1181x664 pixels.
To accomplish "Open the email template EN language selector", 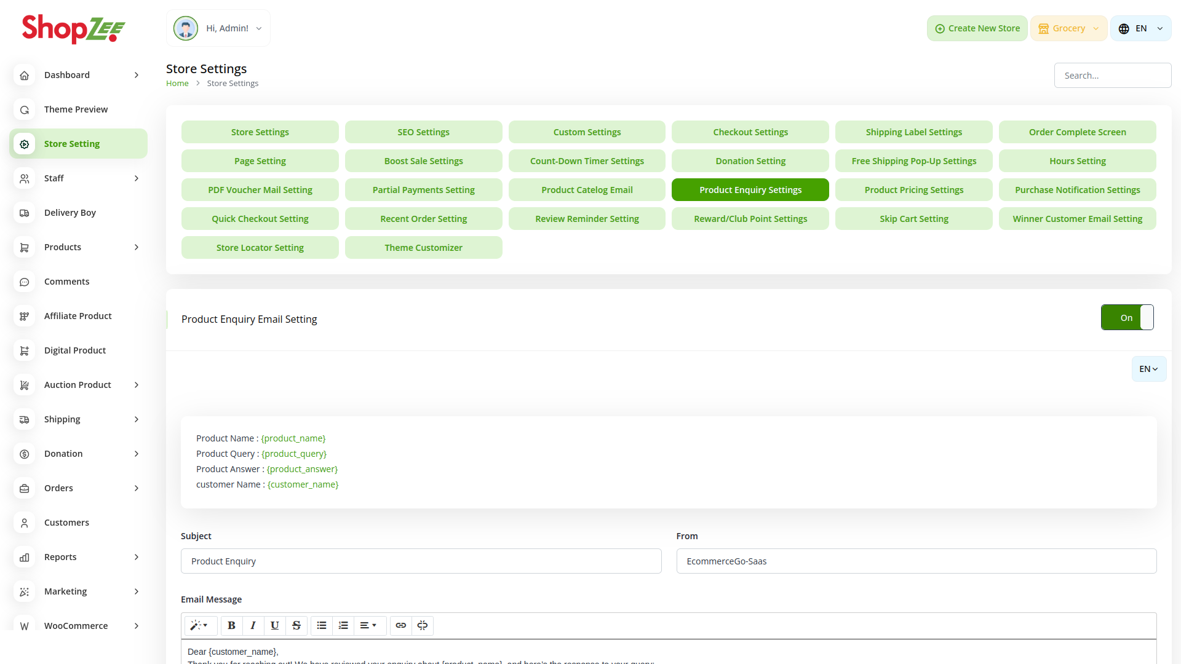I will pos(1148,369).
